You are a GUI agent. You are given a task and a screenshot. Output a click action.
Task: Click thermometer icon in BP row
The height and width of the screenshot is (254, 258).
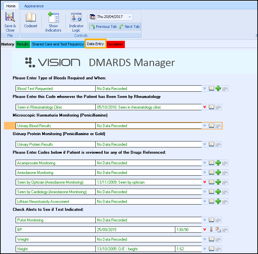211,229
